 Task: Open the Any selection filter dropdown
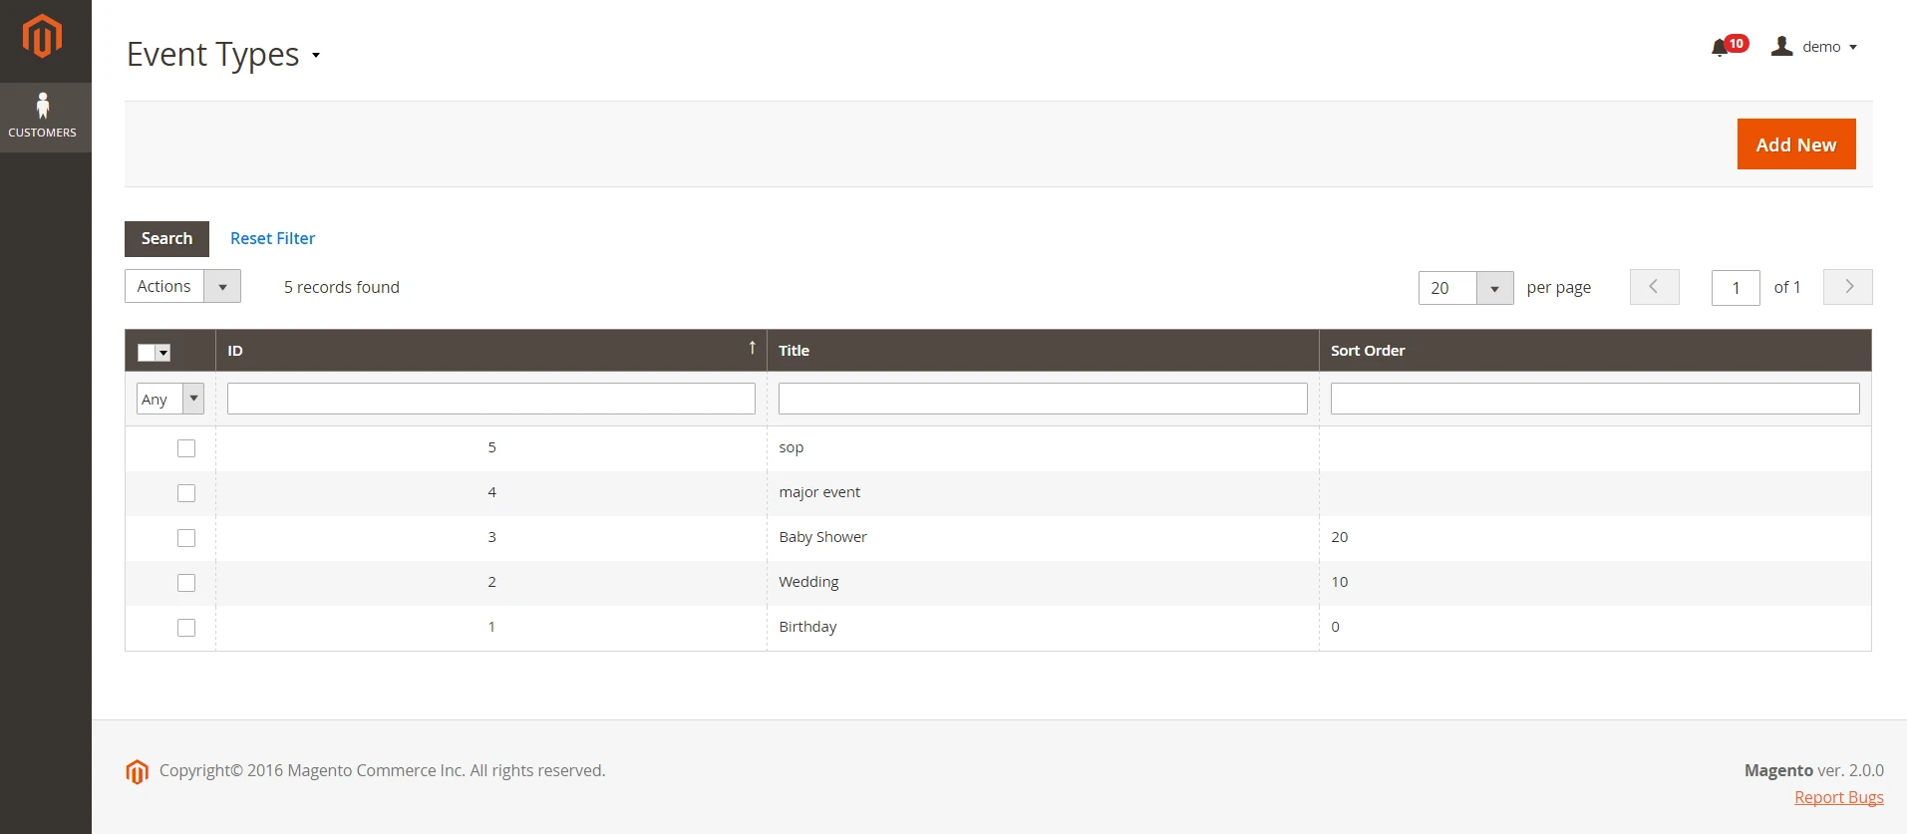click(170, 399)
